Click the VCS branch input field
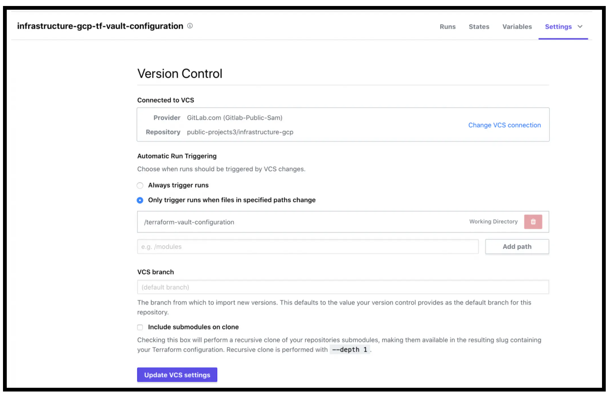Viewport: 611px width, 396px height. pos(343,287)
